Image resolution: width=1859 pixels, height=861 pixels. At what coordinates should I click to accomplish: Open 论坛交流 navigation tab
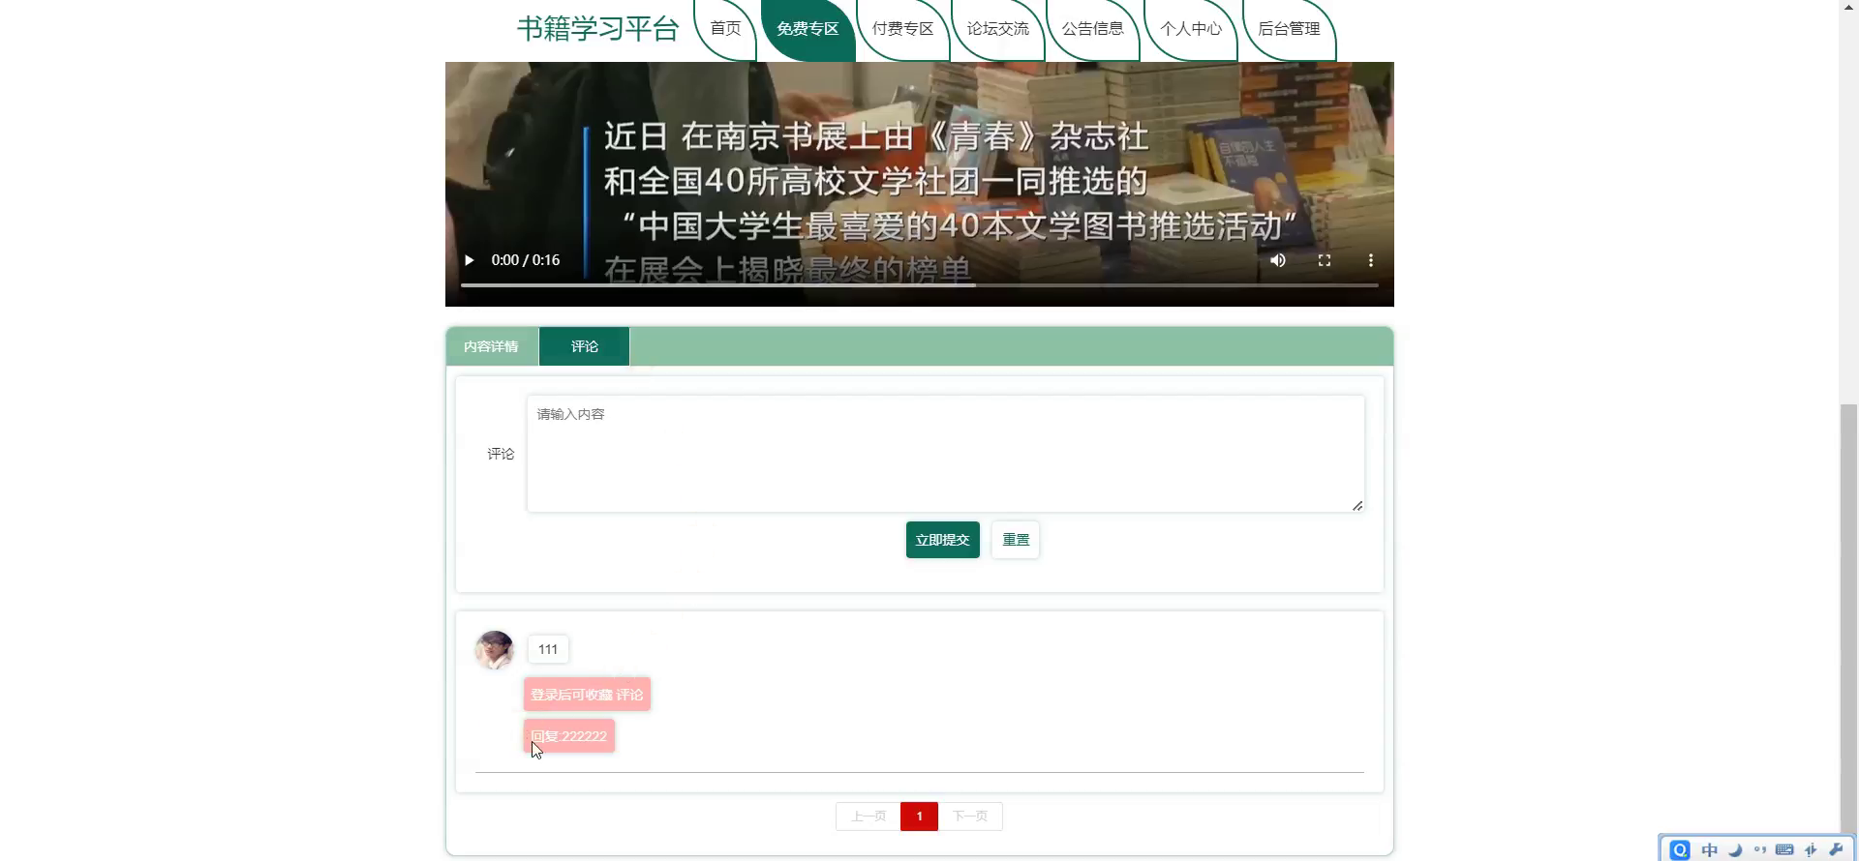coord(997,29)
